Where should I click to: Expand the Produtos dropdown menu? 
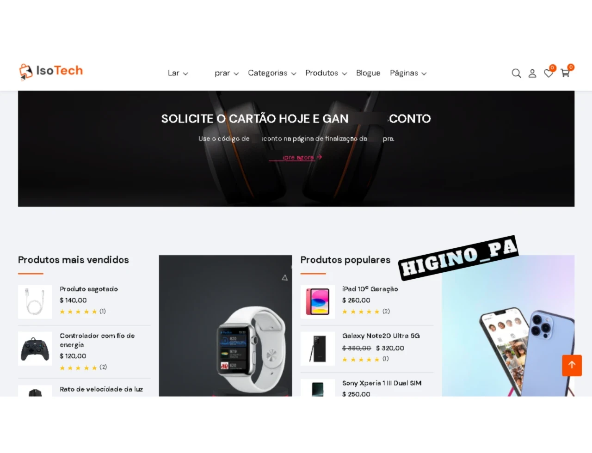point(326,73)
